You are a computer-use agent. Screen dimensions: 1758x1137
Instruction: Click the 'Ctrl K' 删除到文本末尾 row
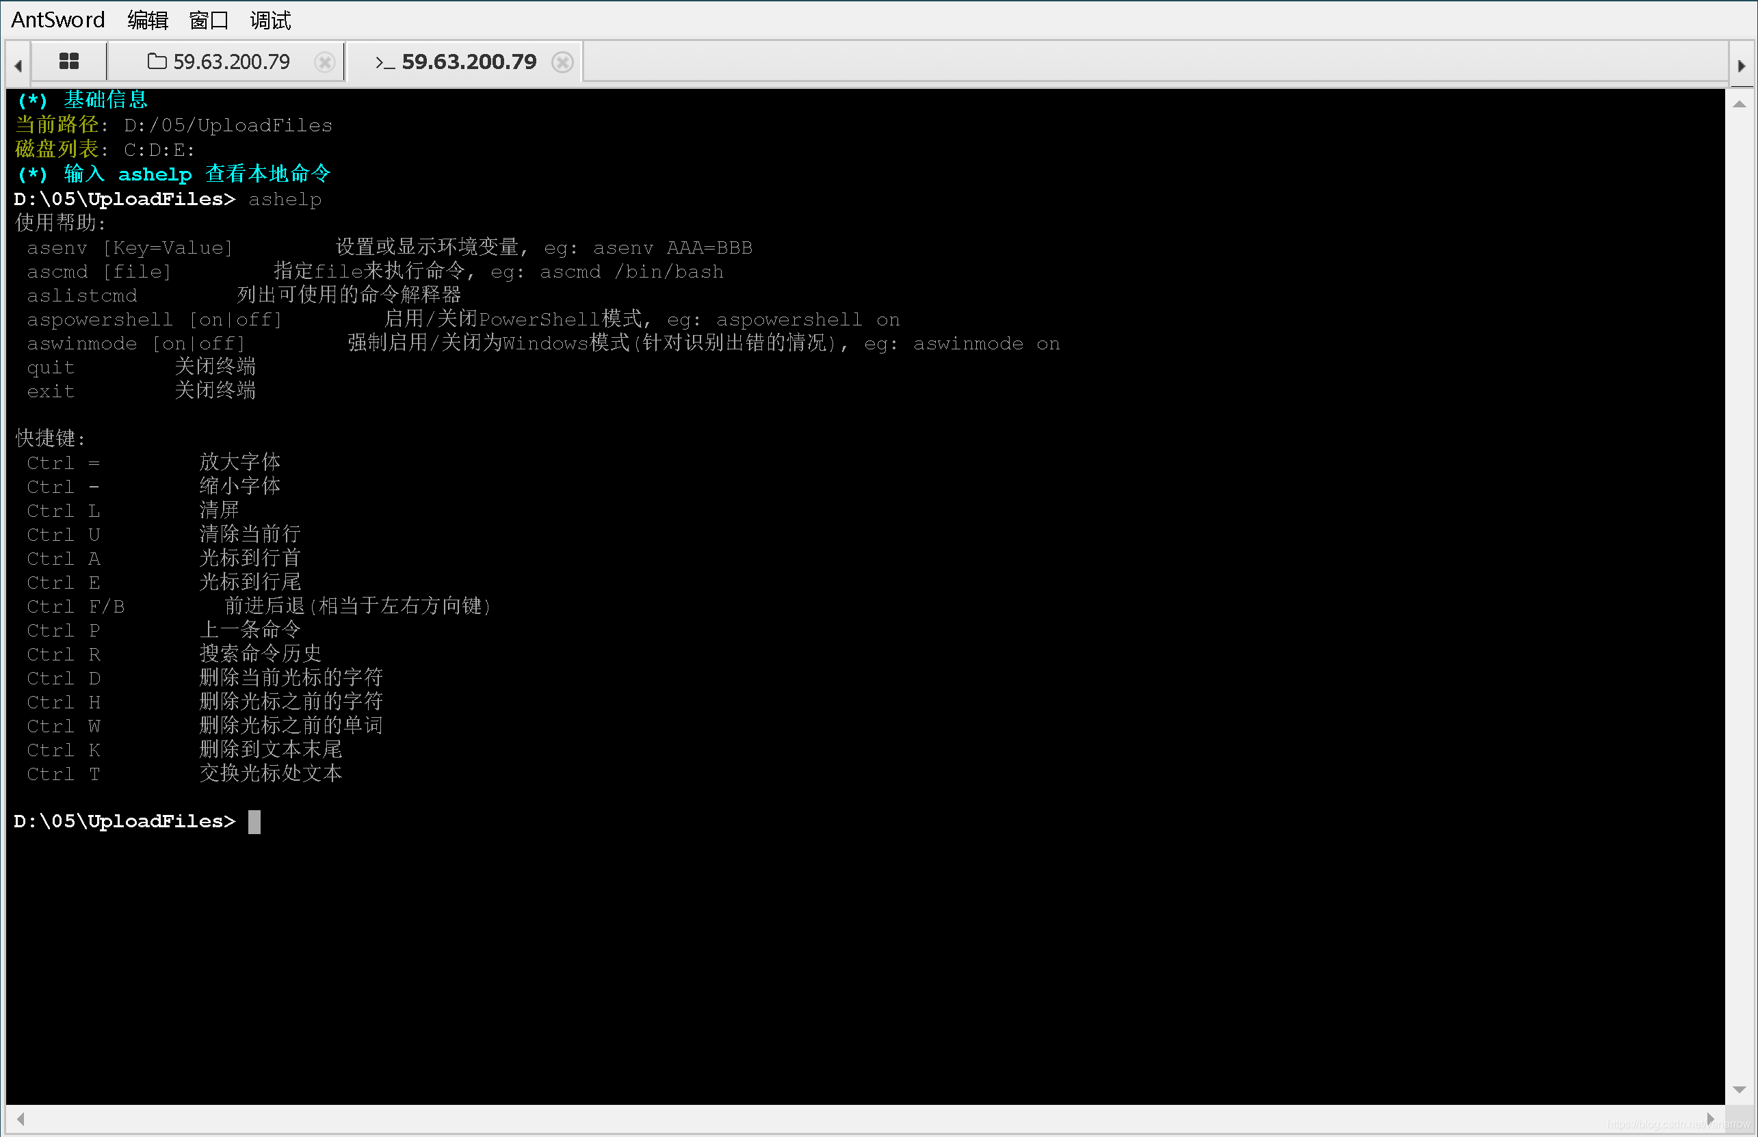coord(185,750)
